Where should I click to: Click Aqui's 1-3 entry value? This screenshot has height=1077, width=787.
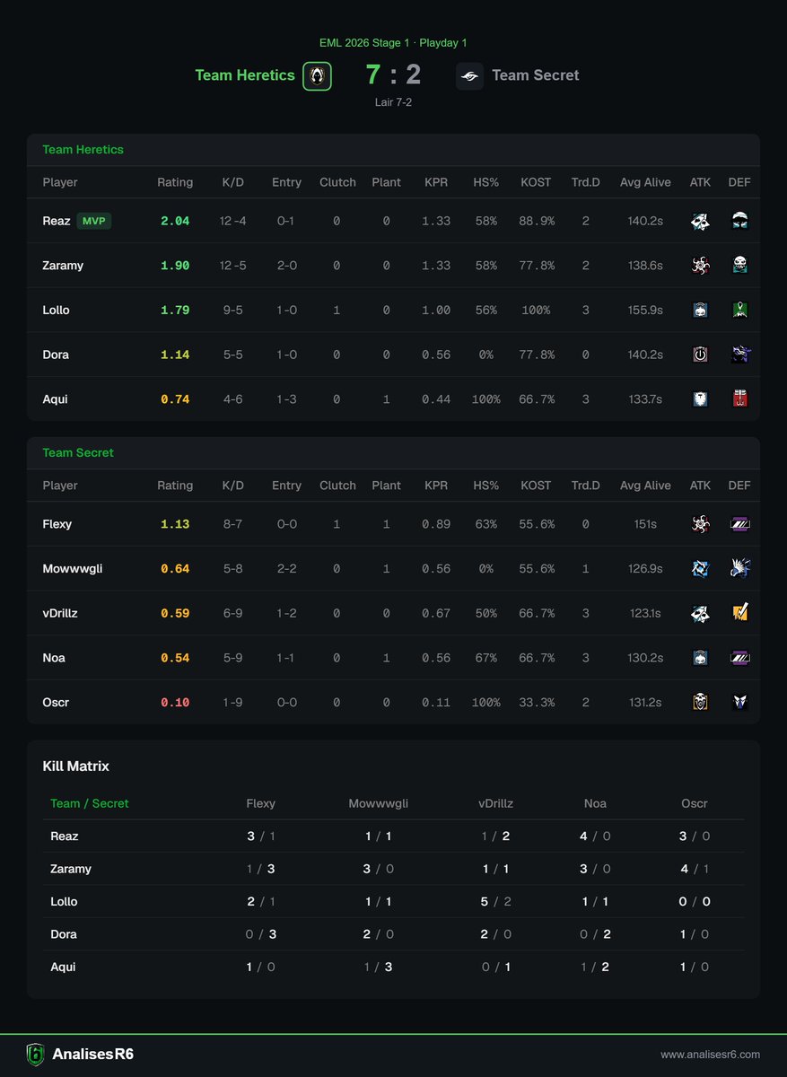click(x=286, y=399)
